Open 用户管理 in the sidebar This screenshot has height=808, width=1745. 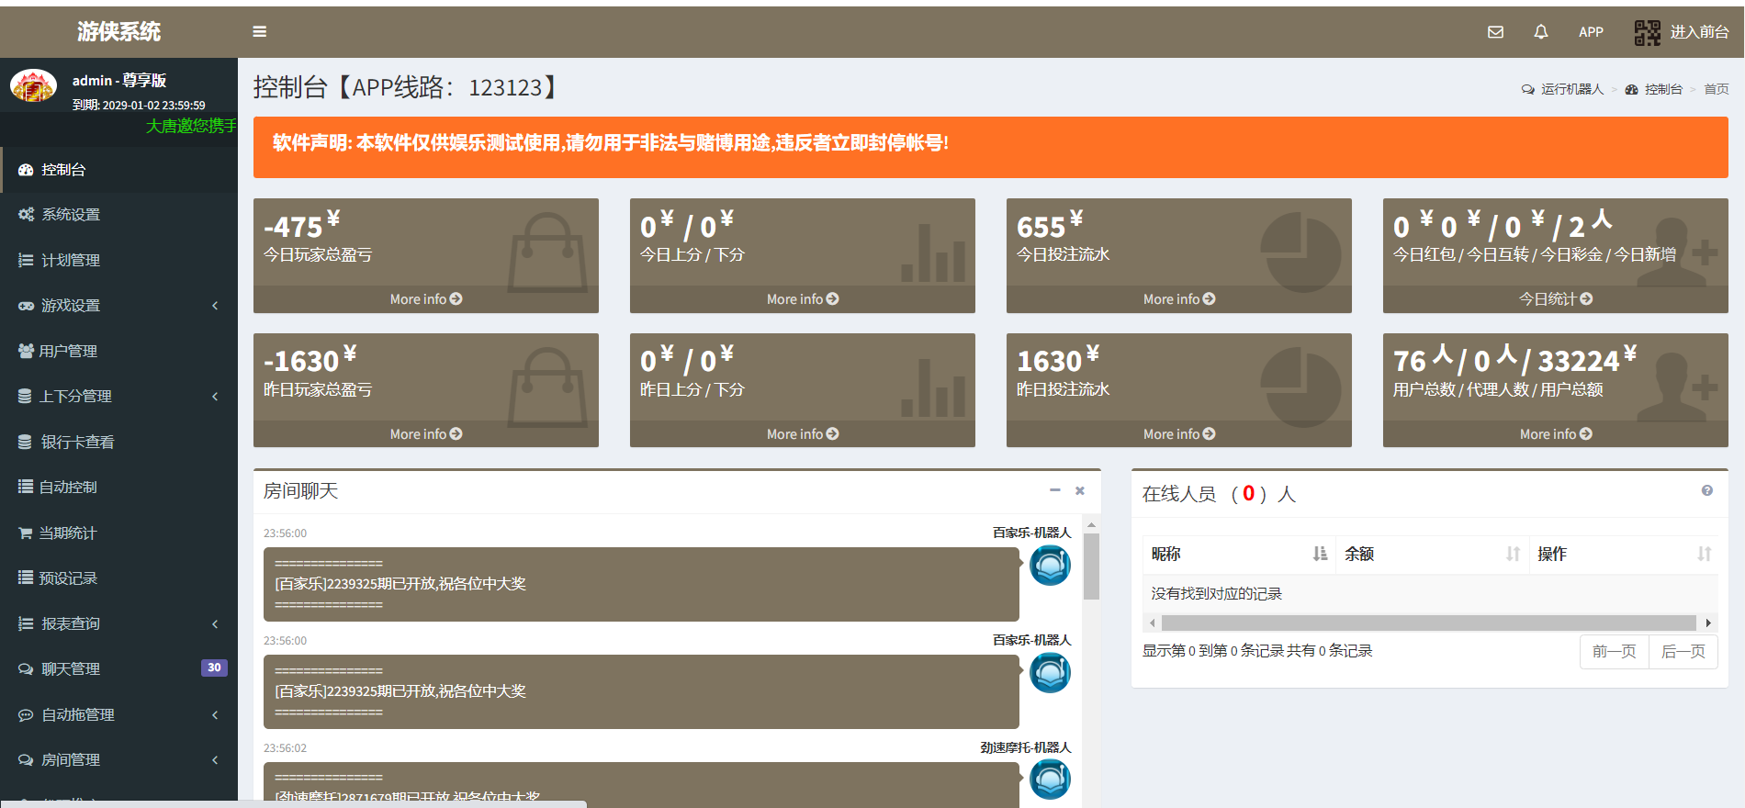68,351
